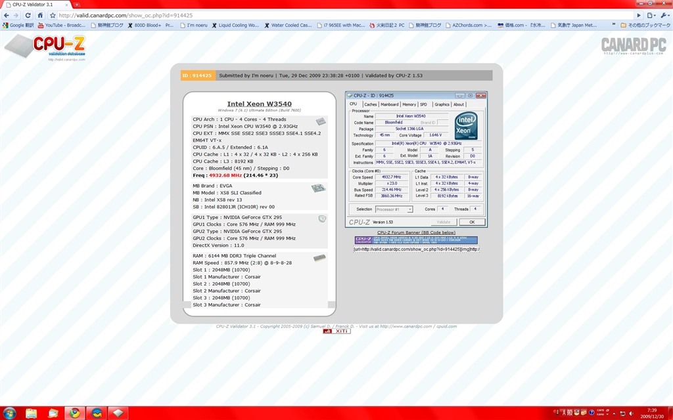Click the CPU-Z validation database logo
Viewport: 673px width, 420px height.
(45, 47)
